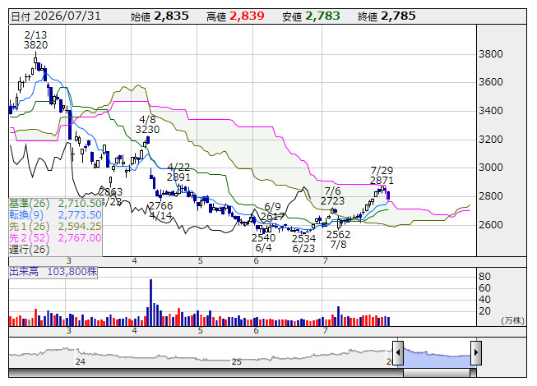
Task: Click the light horizontal scrollbar thumb
Action: pos(437,372)
